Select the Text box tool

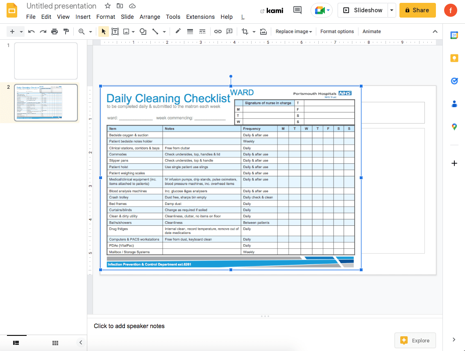coord(115,31)
